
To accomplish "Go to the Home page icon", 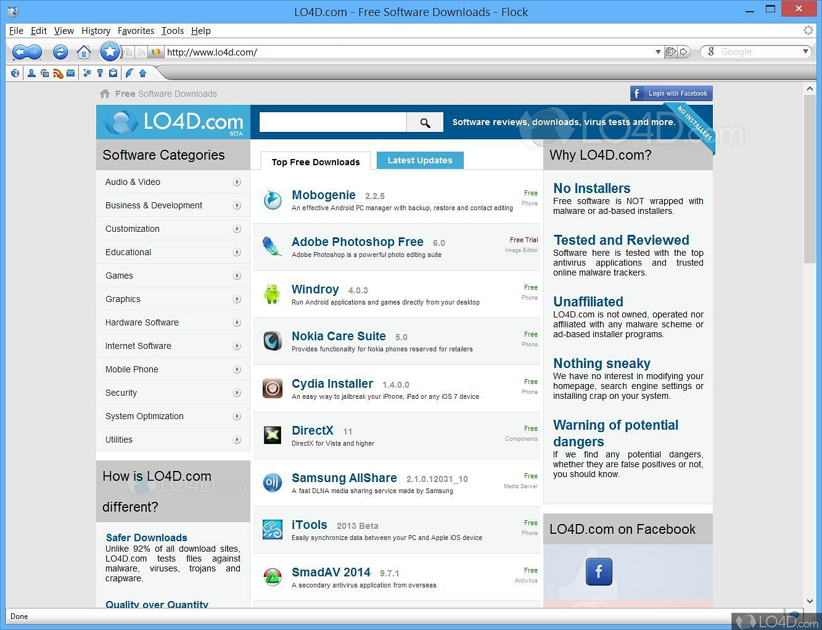I will pyautogui.click(x=84, y=52).
